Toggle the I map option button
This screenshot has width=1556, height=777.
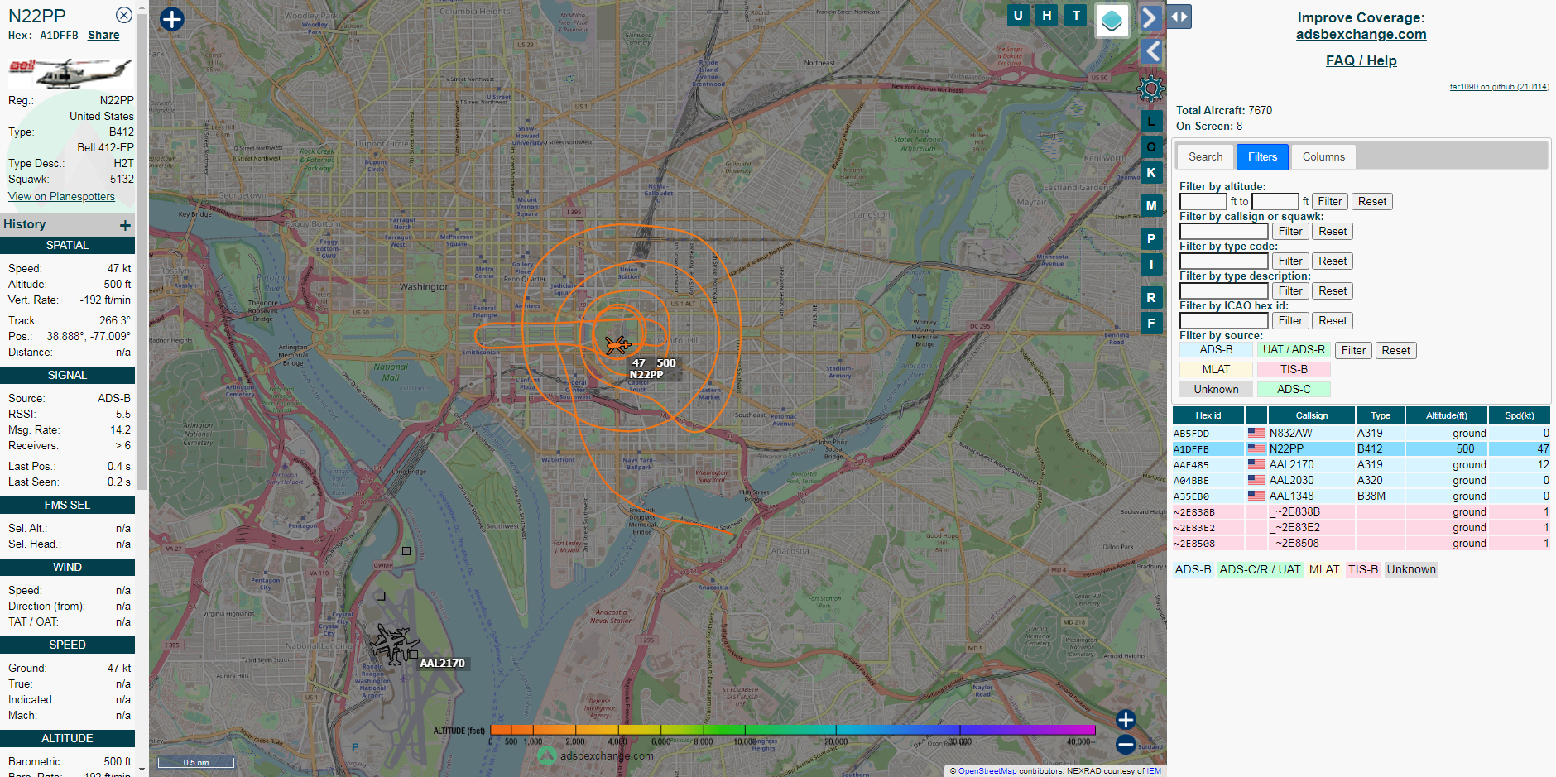1151,265
